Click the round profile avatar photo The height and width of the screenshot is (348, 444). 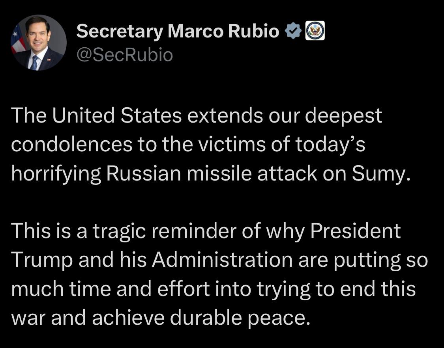pos(39,43)
